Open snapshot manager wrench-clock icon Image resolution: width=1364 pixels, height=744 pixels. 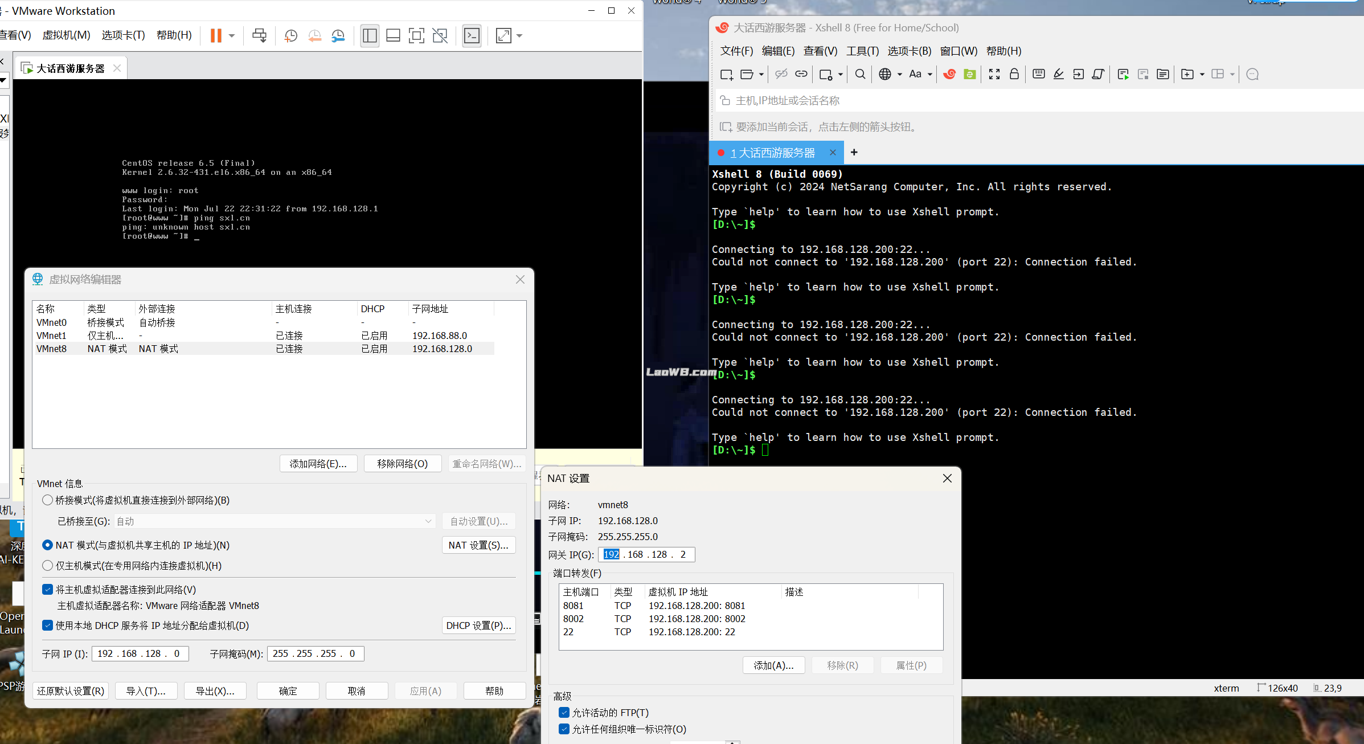tap(338, 36)
